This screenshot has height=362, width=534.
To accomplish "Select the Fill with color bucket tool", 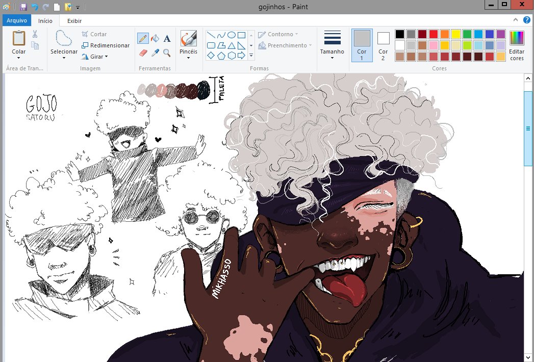I will pyautogui.click(x=155, y=38).
